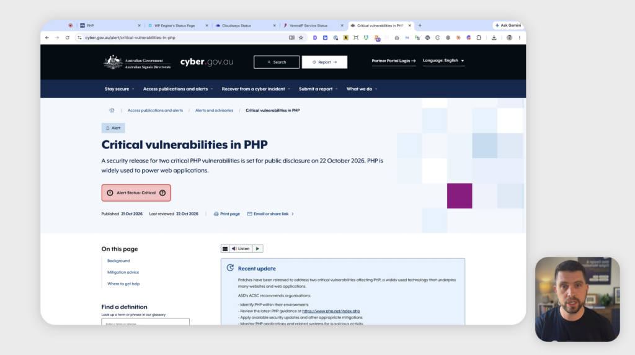The height and width of the screenshot is (355, 635).
Task: Click Recent update heading
Action: [257, 269]
